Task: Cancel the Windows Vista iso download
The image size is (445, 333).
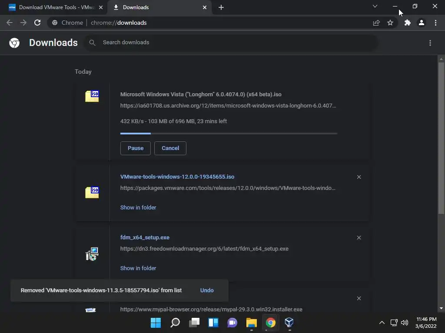Action: (170, 148)
